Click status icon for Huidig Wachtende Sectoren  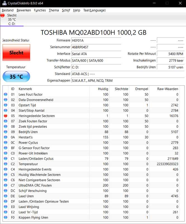click(6, 174)
